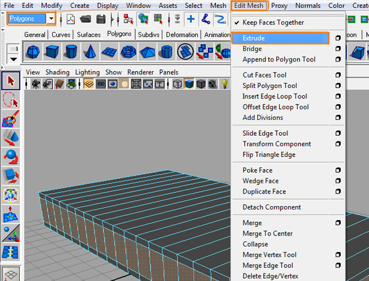369x281 pixels.
Task: Open the Renderer panel menu
Action: click(140, 73)
